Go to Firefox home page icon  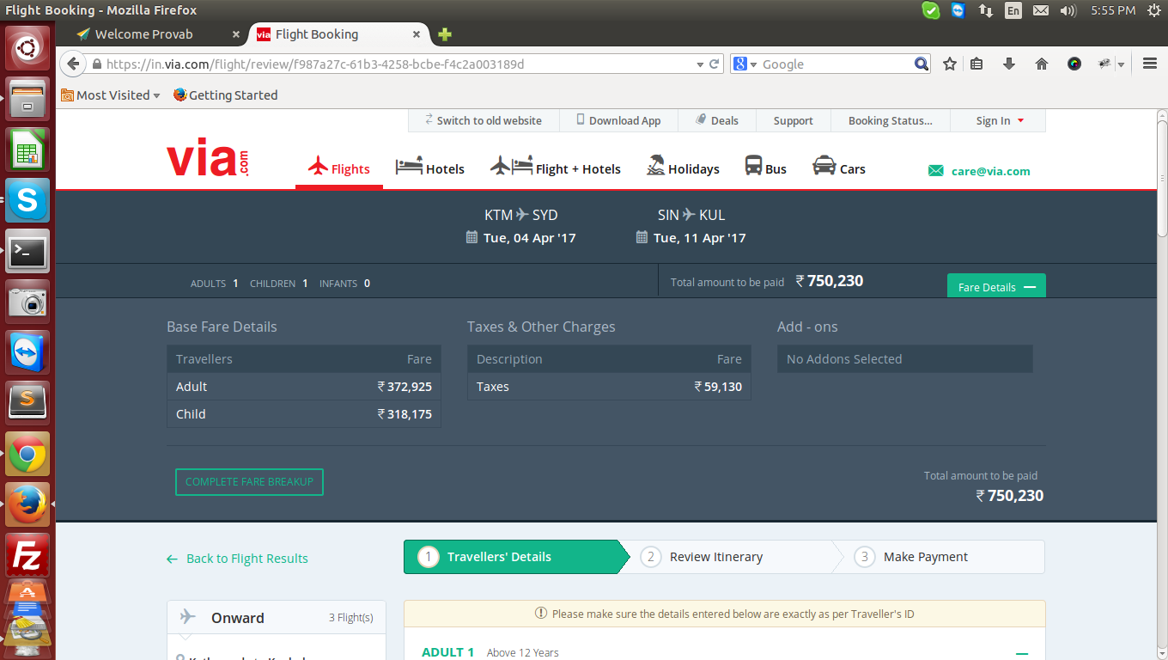pos(1042,64)
